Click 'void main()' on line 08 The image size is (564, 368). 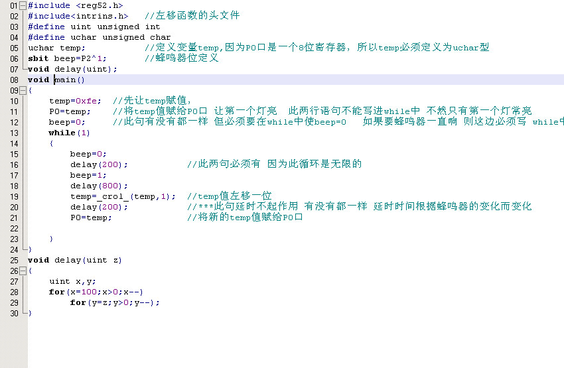[56, 80]
